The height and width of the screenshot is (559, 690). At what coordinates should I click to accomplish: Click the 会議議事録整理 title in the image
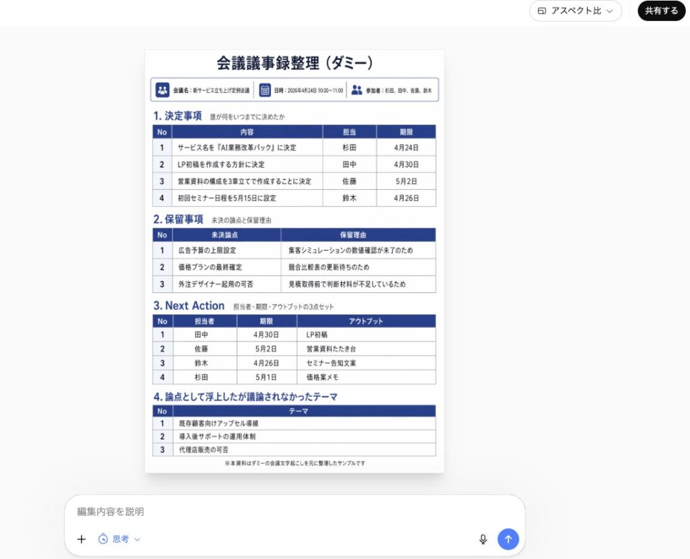pos(294,63)
